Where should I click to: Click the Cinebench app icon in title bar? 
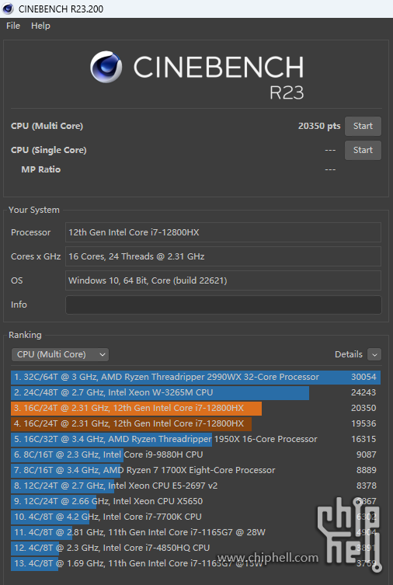coord(8,9)
